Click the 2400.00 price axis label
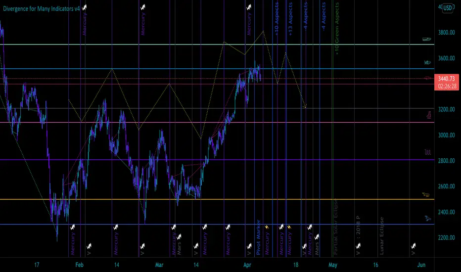Image resolution: width=461 pixels, height=272 pixels. point(446,212)
